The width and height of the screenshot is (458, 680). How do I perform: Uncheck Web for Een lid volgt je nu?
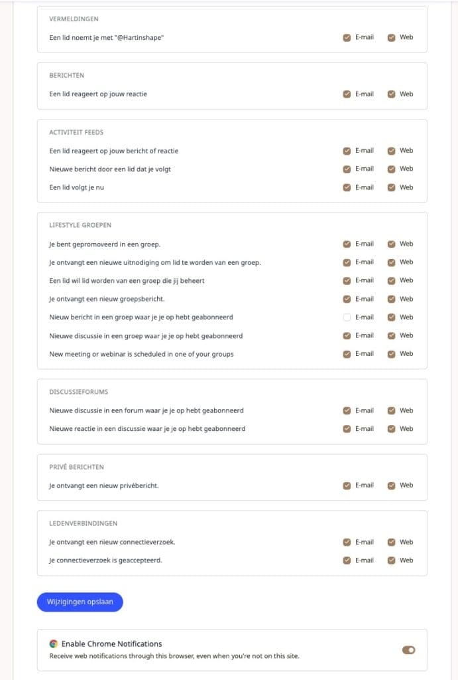[391, 187]
